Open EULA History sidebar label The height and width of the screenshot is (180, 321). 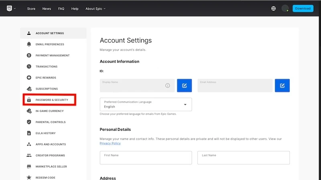(x=45, y=133)
